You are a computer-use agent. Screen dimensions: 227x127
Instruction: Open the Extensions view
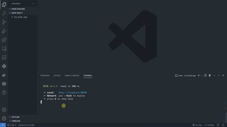(x=4, y=40)
